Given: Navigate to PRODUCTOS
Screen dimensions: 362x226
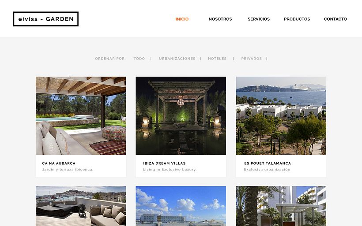Looking at the screenshot, I should pyautogui.click(x=297, y=19).
